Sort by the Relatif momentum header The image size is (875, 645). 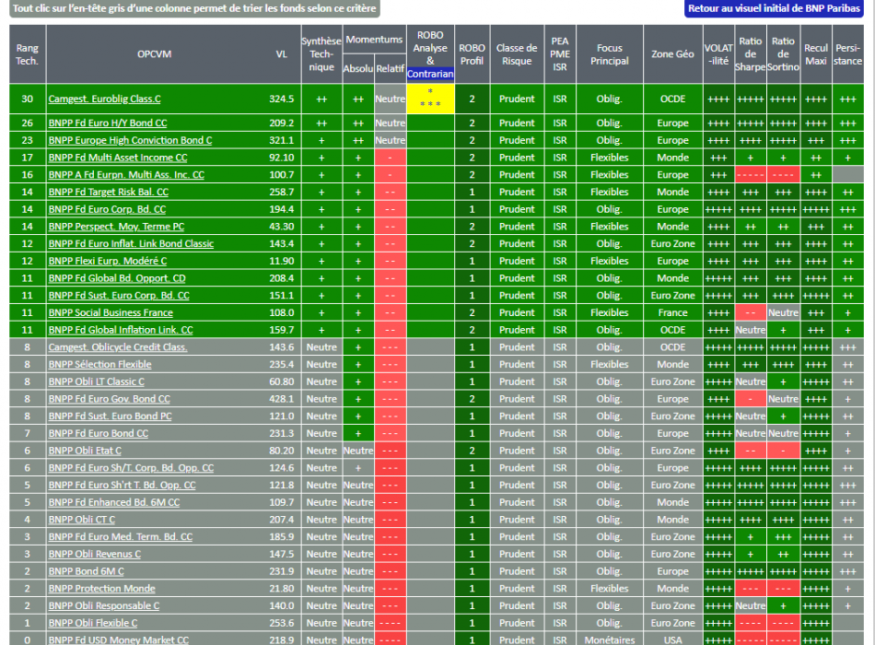point(391,69)
